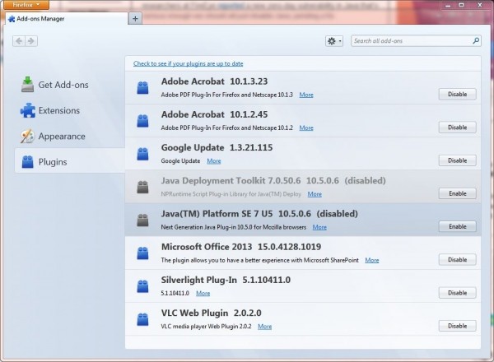Click Google Update plugin icon
Screen dimensions: 494x362
click(x=142, y=154)
